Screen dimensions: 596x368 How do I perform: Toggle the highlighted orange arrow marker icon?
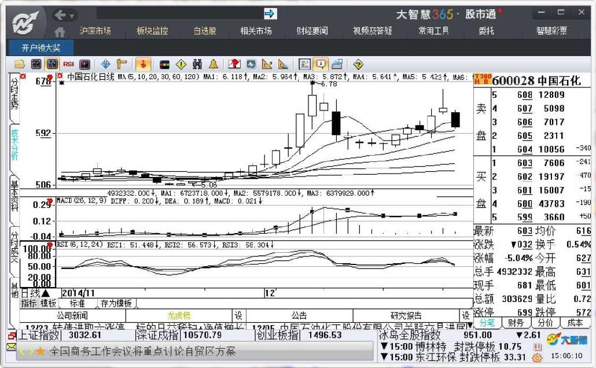tap(144, 64)
